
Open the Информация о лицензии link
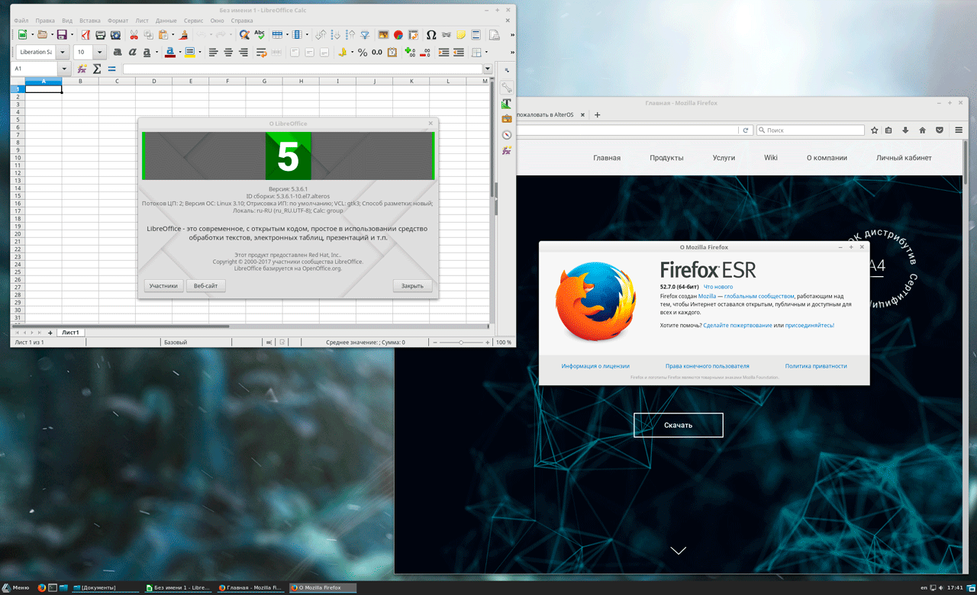(x=595, y=366)
